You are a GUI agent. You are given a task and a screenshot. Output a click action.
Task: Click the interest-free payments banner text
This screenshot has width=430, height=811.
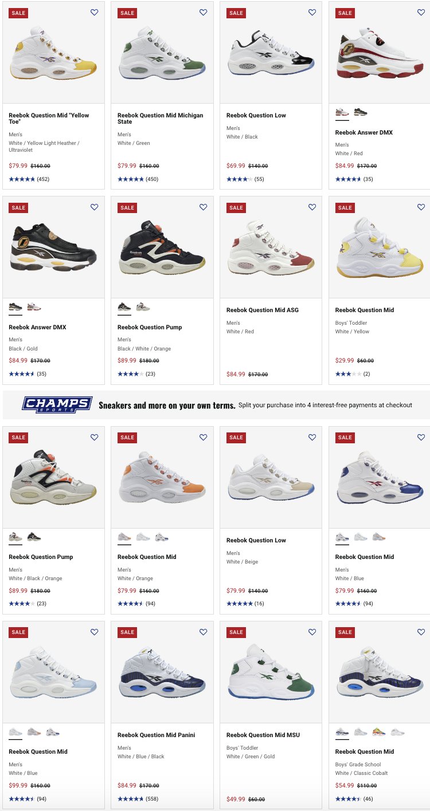[x=325, y=405]
